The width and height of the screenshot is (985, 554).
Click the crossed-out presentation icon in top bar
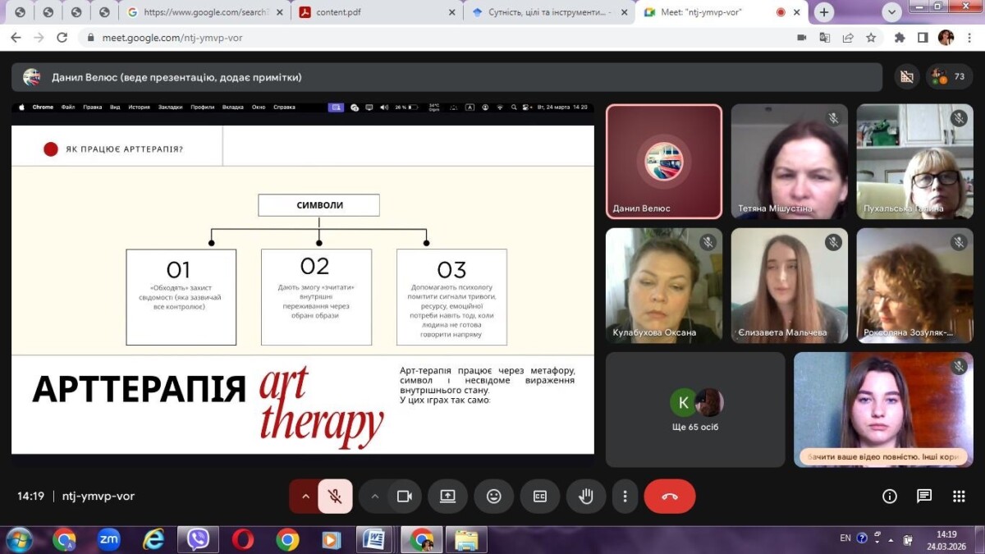point(906,77)
